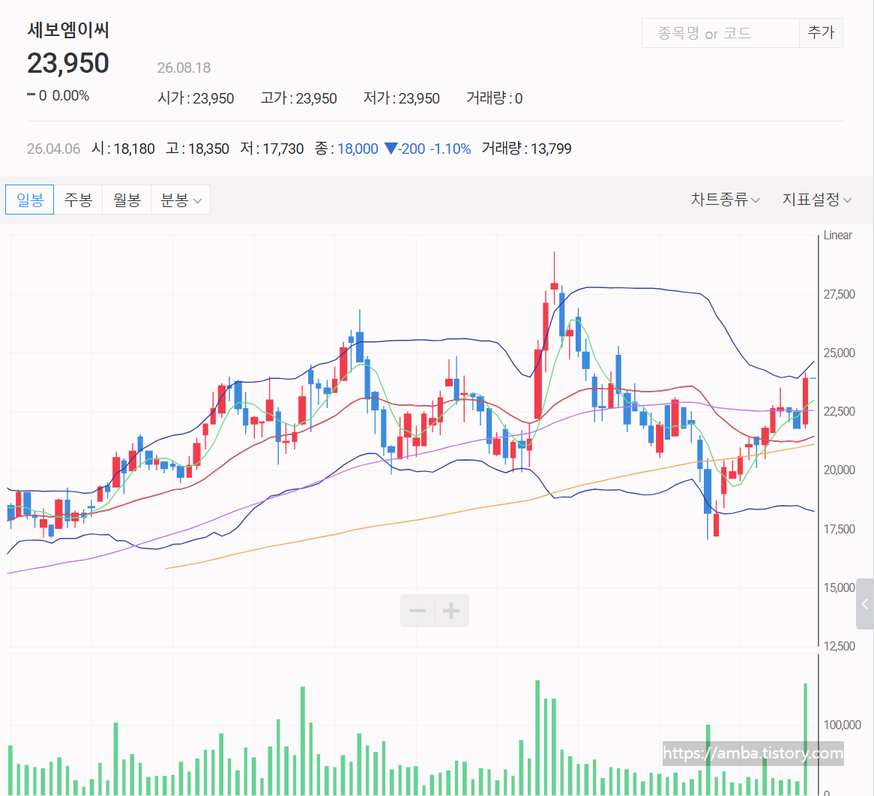The height and width of the screenshot is (796, 874).
Task: Click the 종목명 or 코드 search field
Action: 720,33
